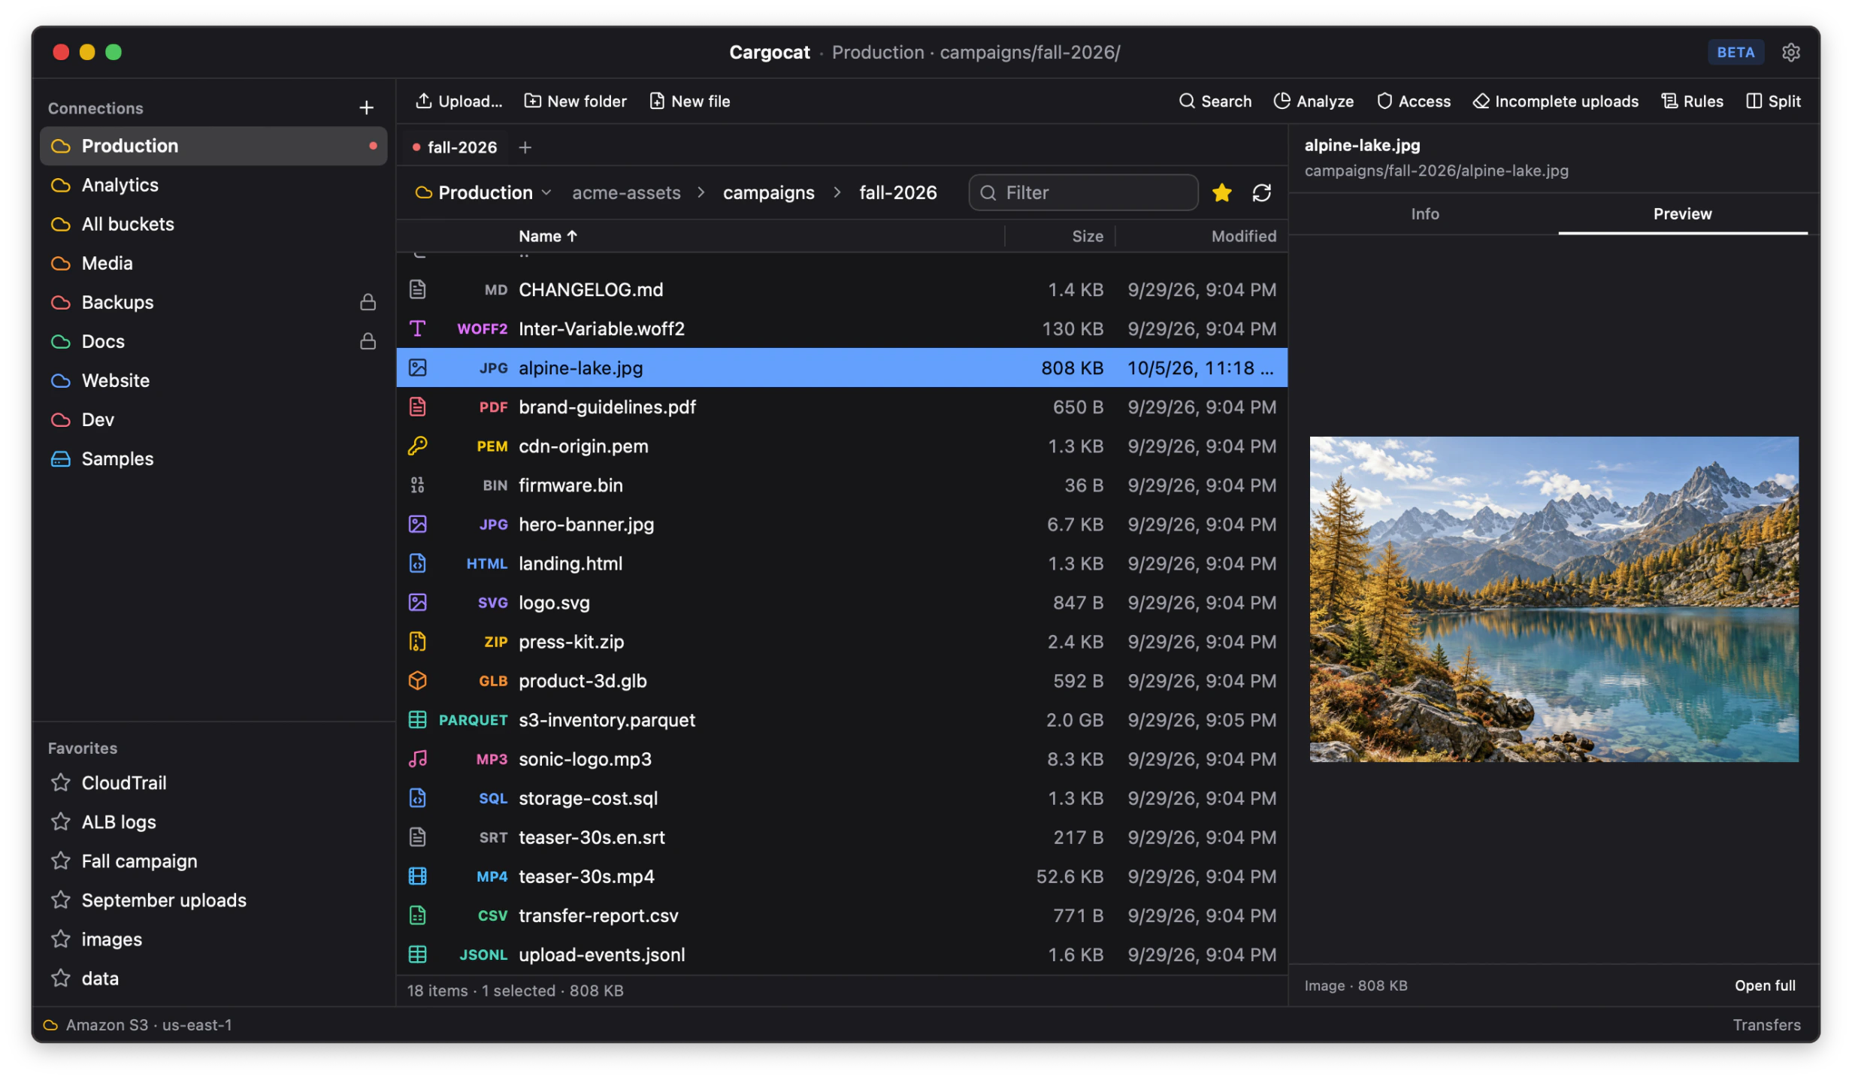Open the Dev connection
The image size is (1852, 1080).
tap(213, 420)
